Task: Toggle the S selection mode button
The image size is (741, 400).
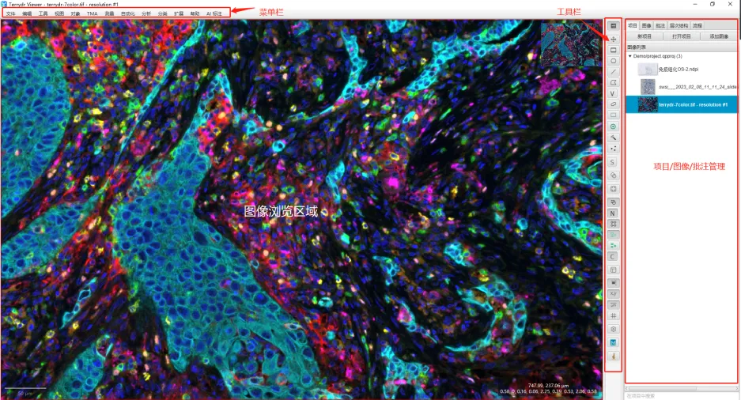Action: coord(614,162)
